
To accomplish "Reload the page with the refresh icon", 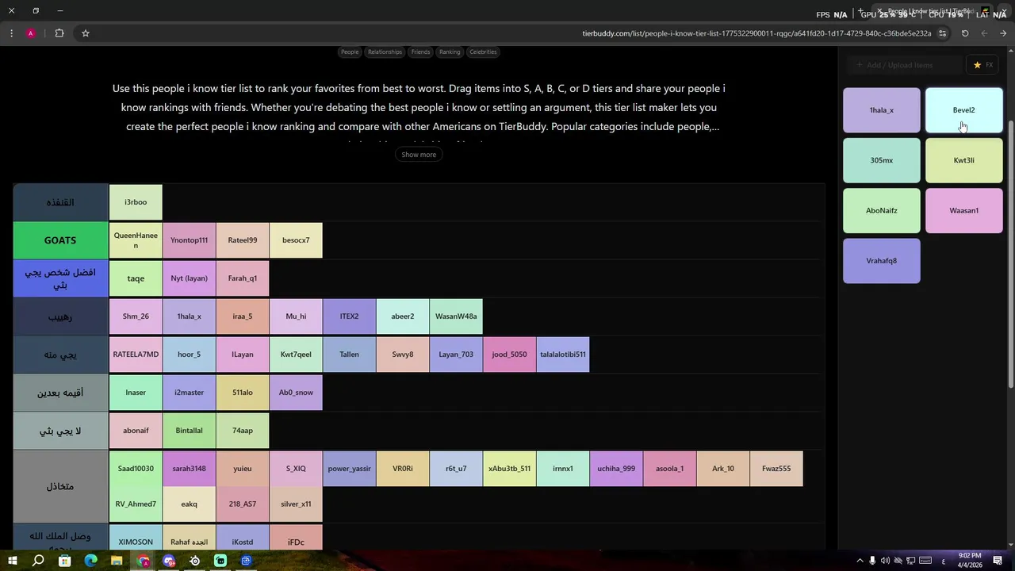I will (x=965, y=33).
